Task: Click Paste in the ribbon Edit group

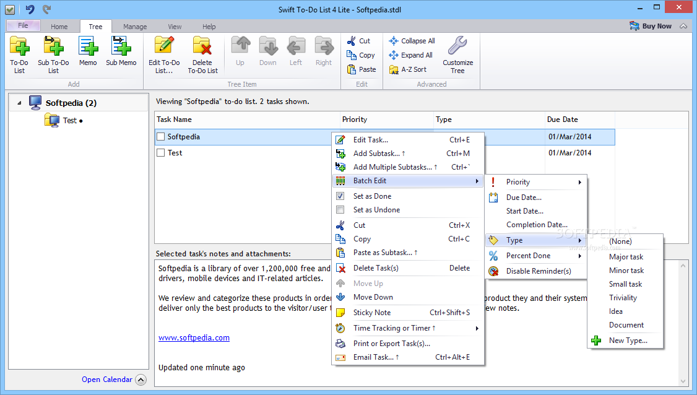Action: 361,69
